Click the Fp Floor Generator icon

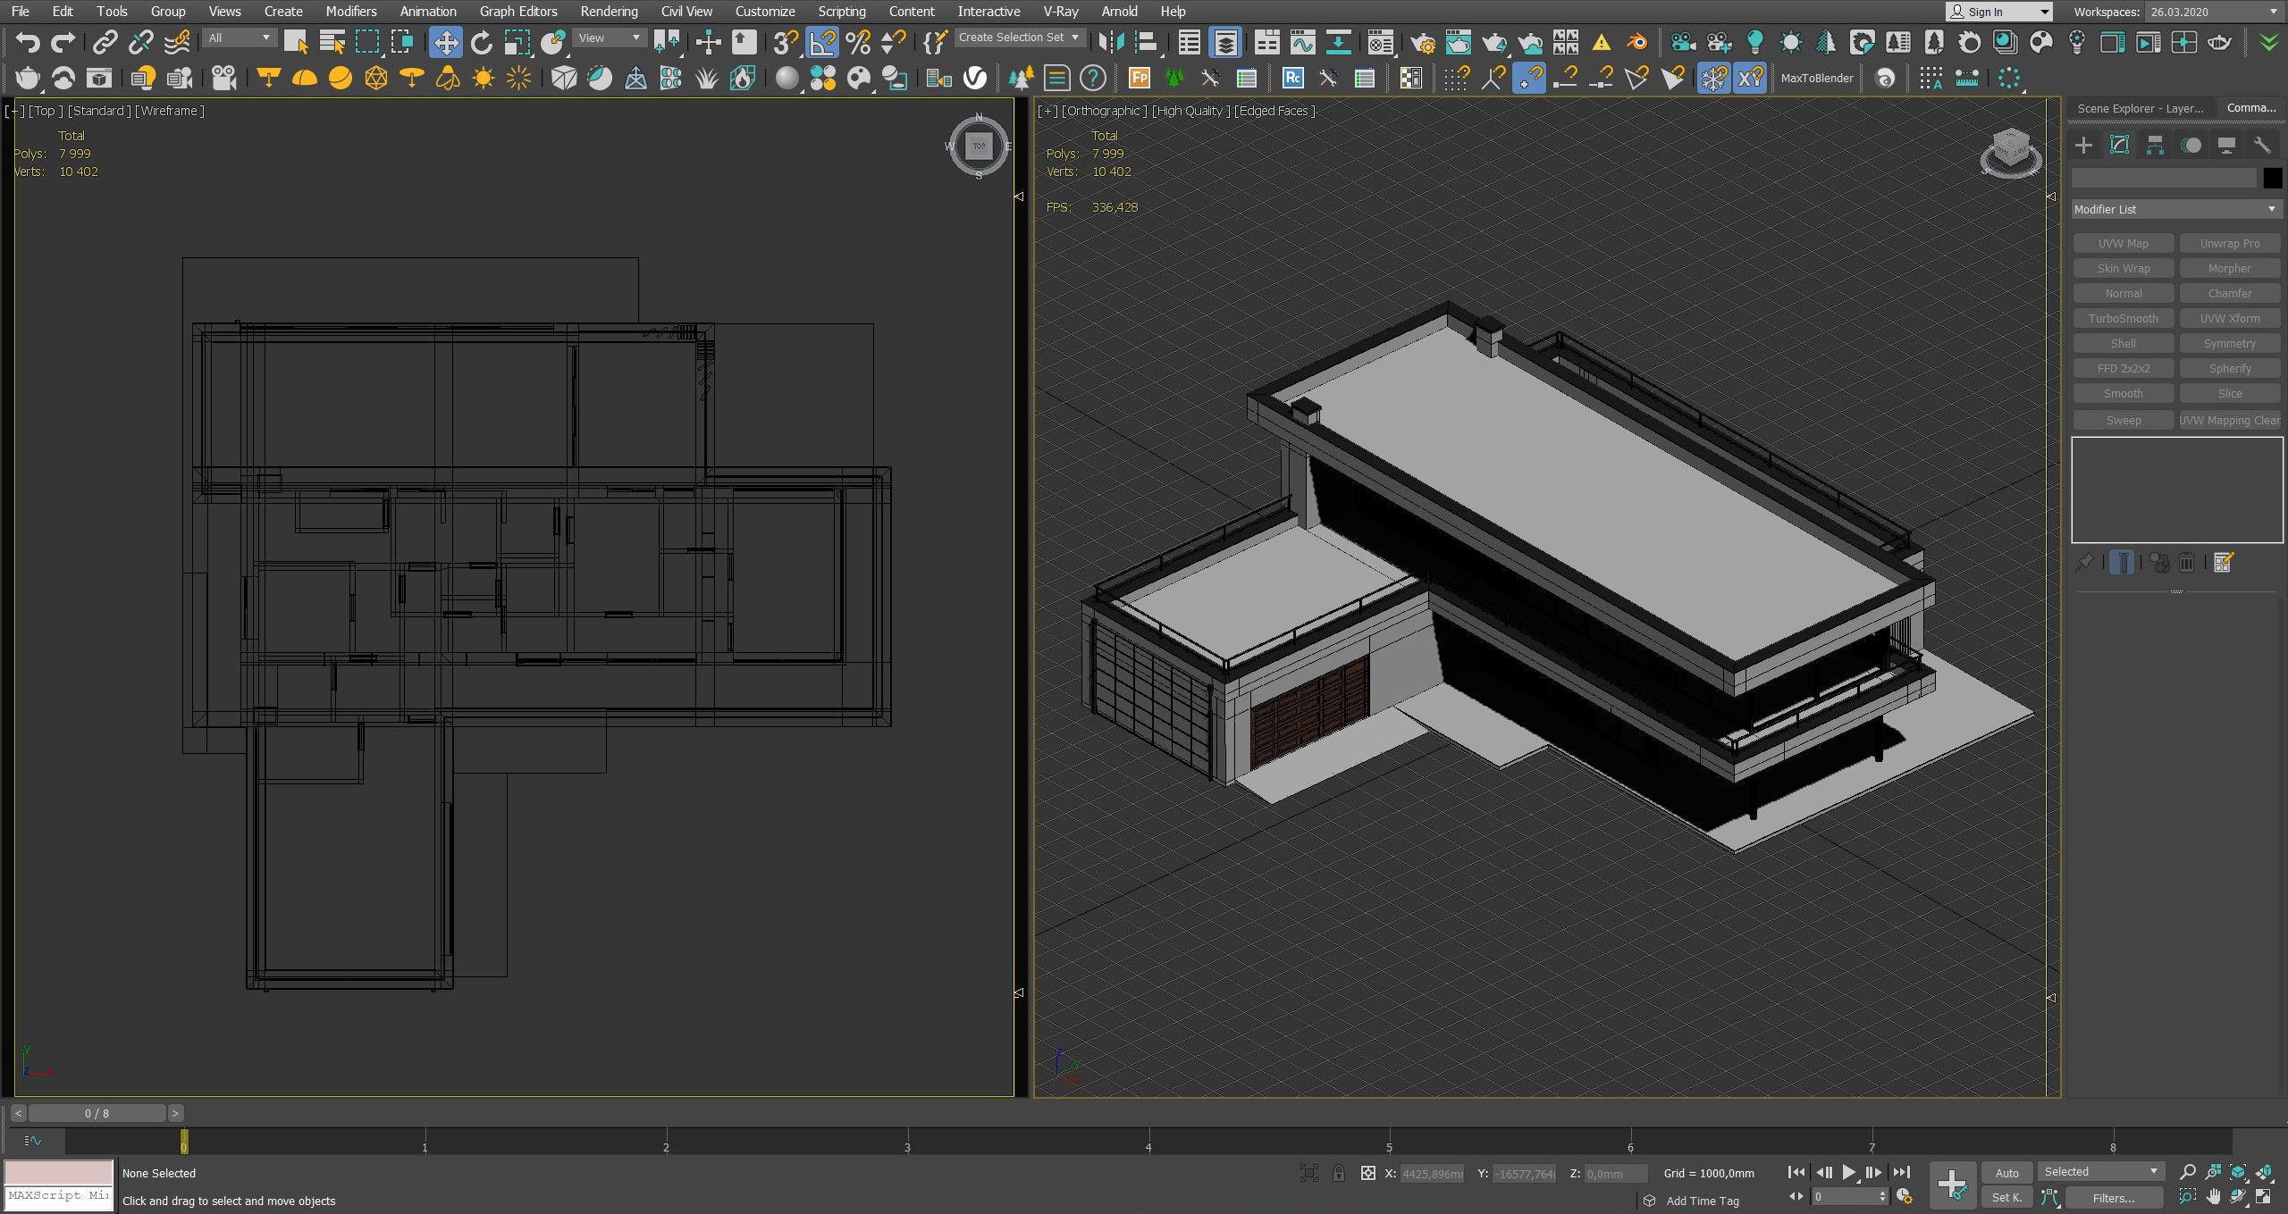[x=1140, y=79]
